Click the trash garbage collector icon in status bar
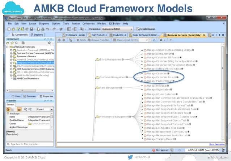 coord(223,150)
